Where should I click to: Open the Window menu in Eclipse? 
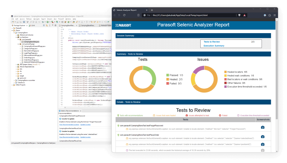(x=68, y=19)
